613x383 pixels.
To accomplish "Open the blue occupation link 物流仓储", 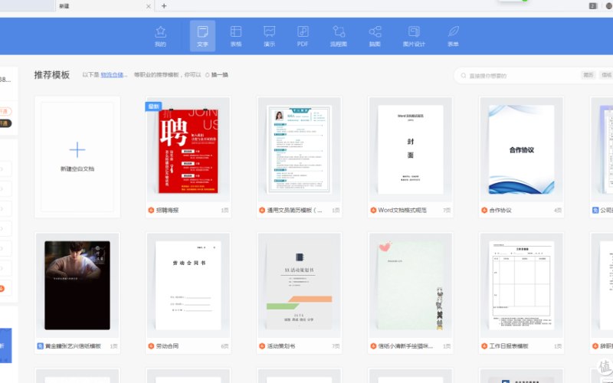I will (113, 74).
